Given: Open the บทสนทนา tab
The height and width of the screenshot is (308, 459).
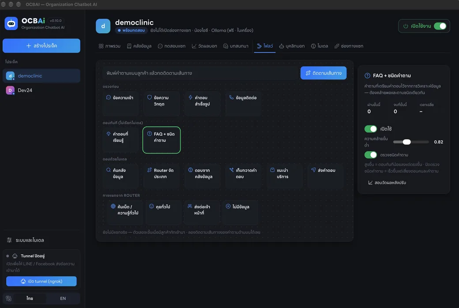Looking at the screenshot, I should pyautogui.click(x=236, y=46).
